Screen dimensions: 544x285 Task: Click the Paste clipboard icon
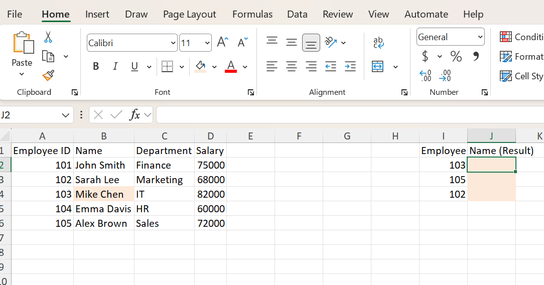click(23, 43)
